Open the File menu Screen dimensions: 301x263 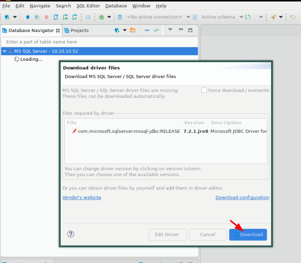(6, 6)
